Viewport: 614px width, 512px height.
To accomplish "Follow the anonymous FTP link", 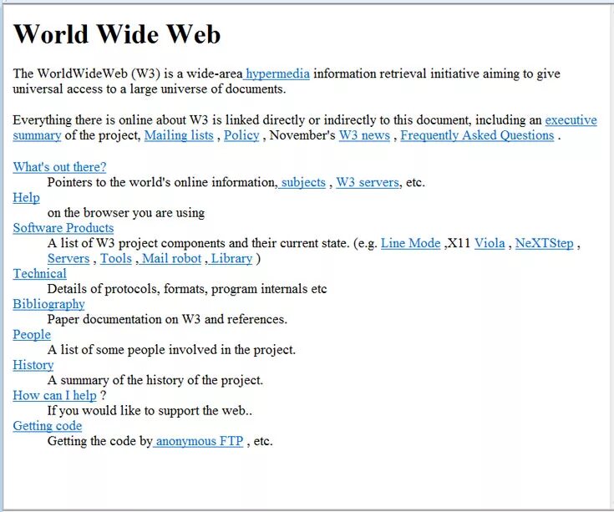I will tap(198, 442).
